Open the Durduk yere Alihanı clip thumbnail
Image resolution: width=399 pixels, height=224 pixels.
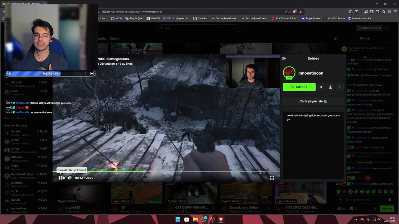point(246,193)
